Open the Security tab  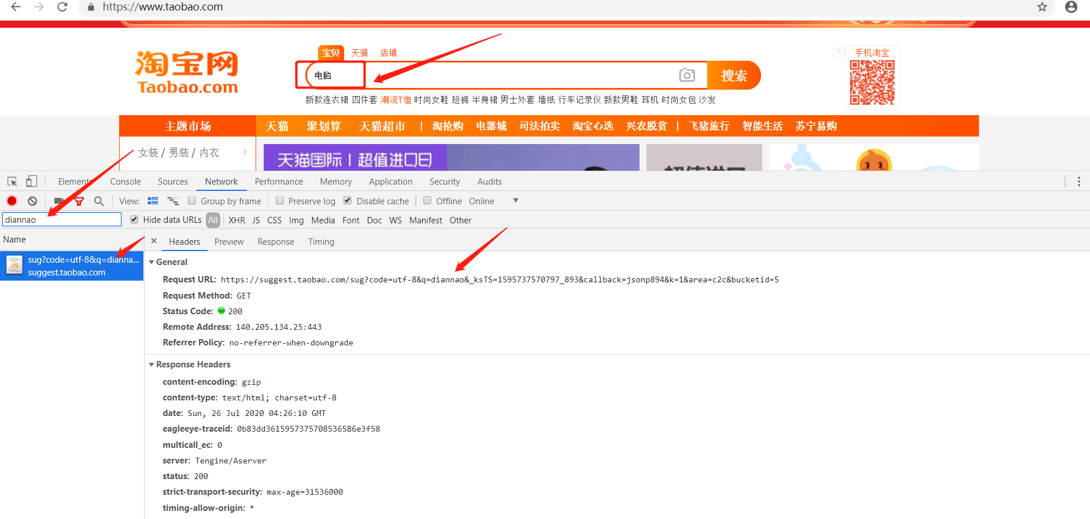click(445, 182)
